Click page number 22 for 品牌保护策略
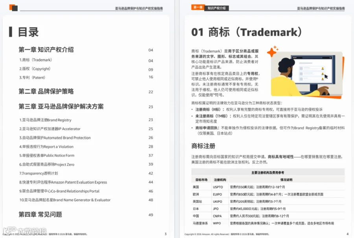 point(151,92)
